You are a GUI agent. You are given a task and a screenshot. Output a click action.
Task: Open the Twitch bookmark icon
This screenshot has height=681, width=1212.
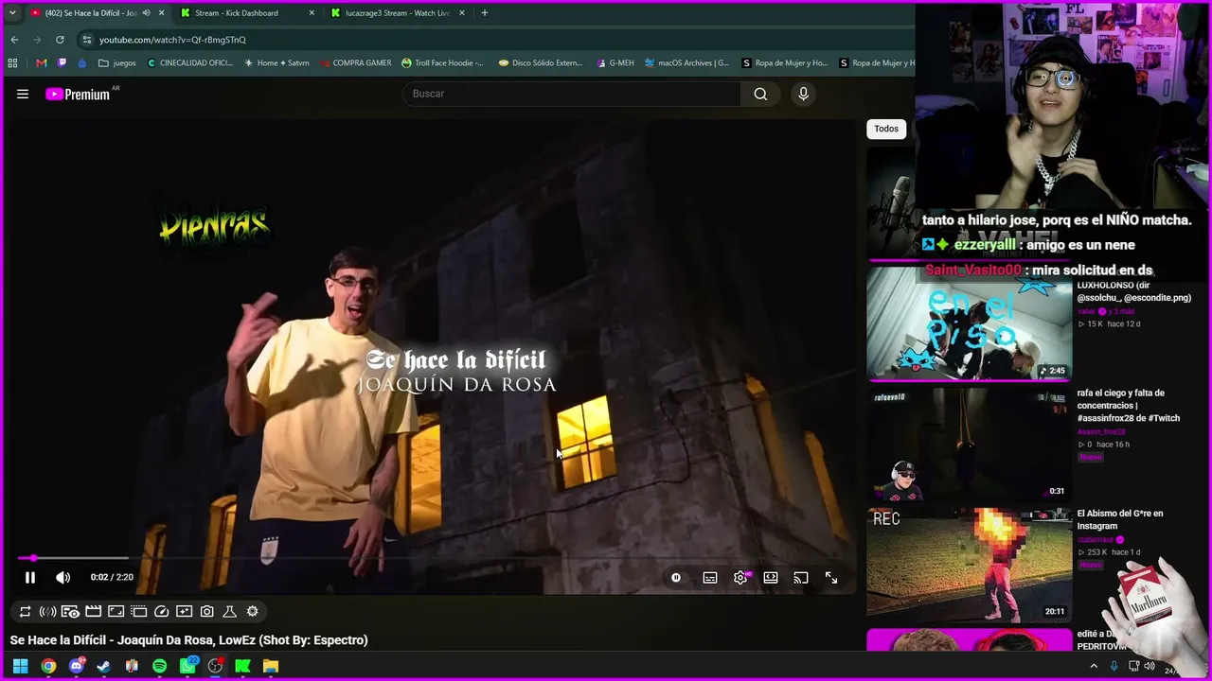(62, 63)
